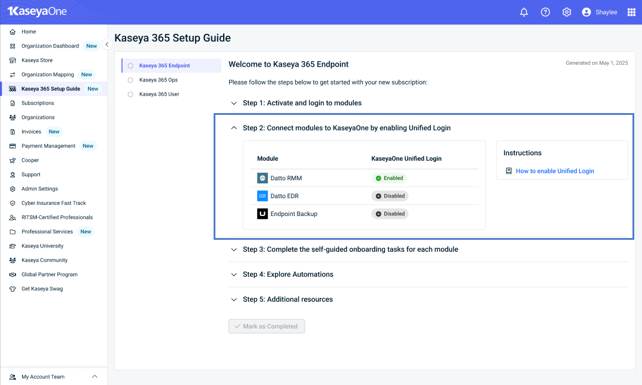Expand Step 1 Activate and login chevron
642x385 pixels.
(234, 103)
